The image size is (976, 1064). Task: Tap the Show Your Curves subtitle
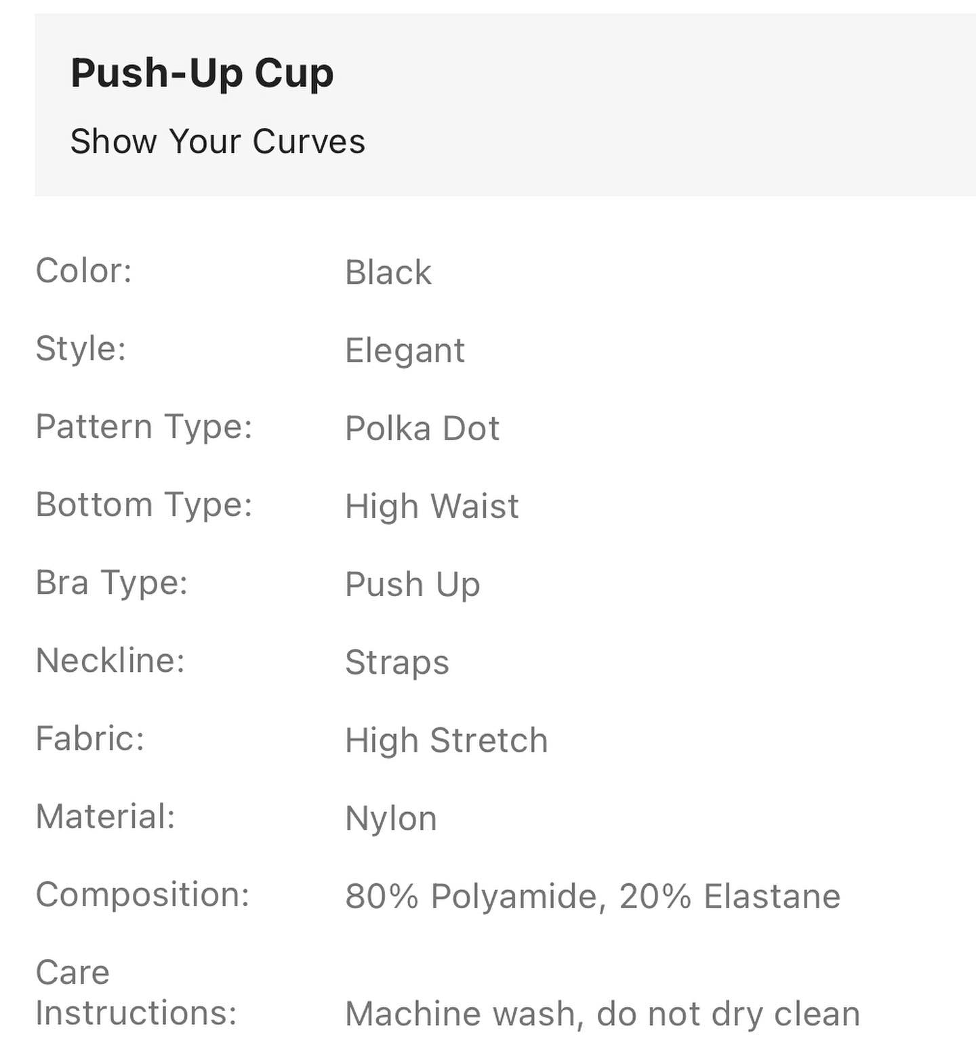pyautogui.click(x=218, y=142)
